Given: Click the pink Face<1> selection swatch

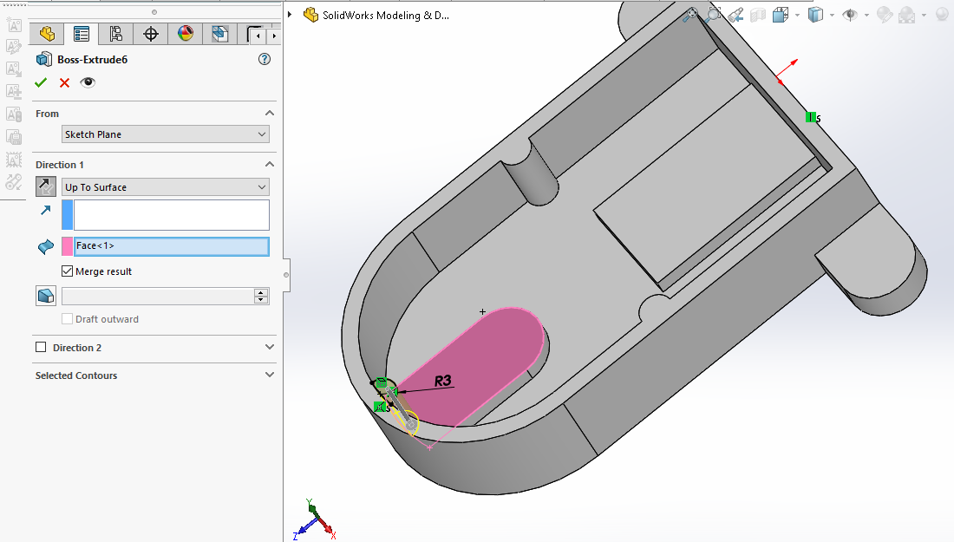Looking at the screenshot, I should pos(67,246).
